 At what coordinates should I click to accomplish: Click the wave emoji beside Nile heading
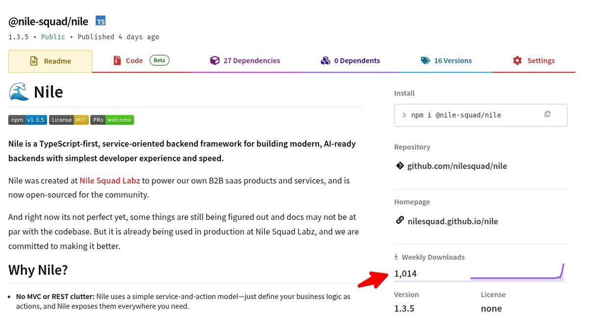[x=19, y=91]
